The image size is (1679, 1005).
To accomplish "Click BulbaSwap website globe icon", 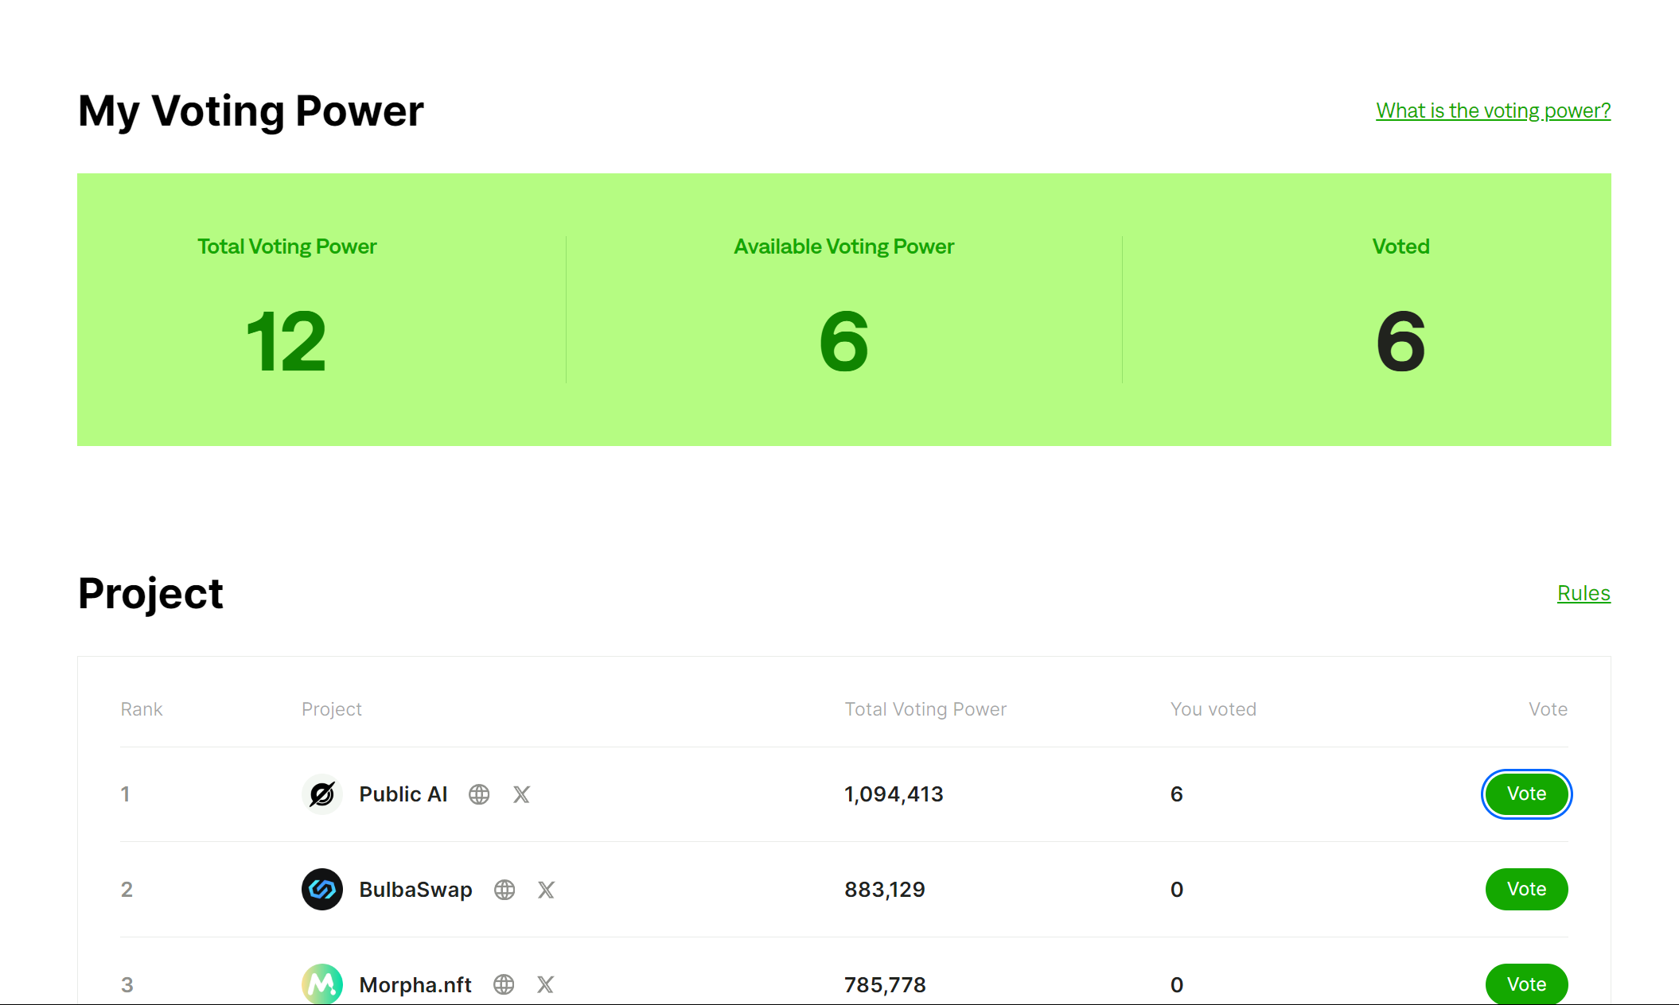I will pos(504,890).
